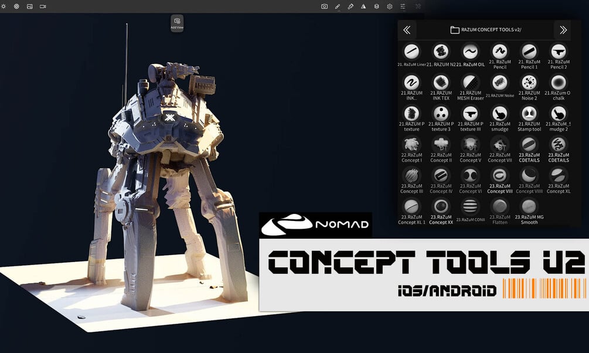Screen dimensions: 589x353
Task: Select the 21.RaZuM_Smudge 2 brush
Action: point(559,119)
